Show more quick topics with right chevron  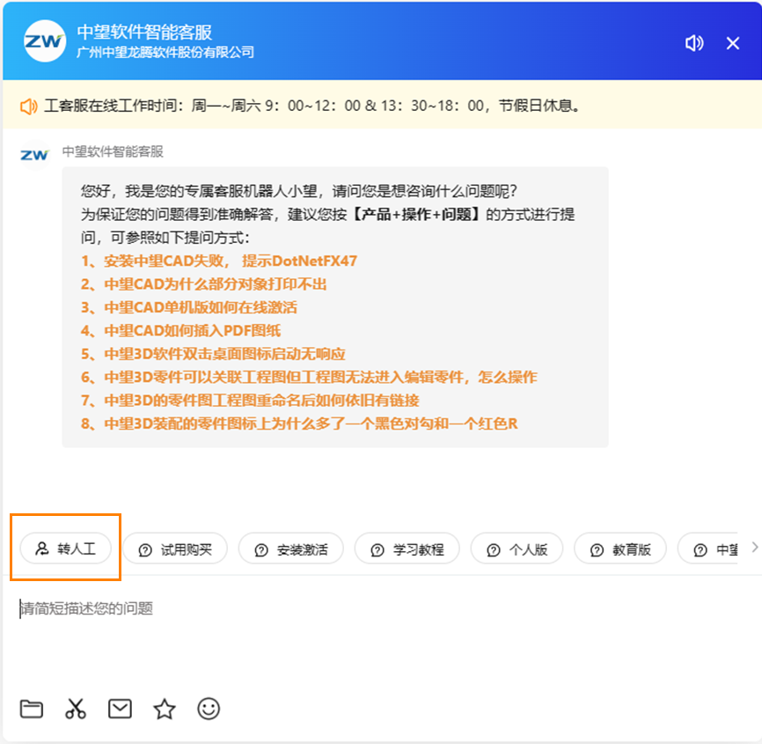pos(754,548)
